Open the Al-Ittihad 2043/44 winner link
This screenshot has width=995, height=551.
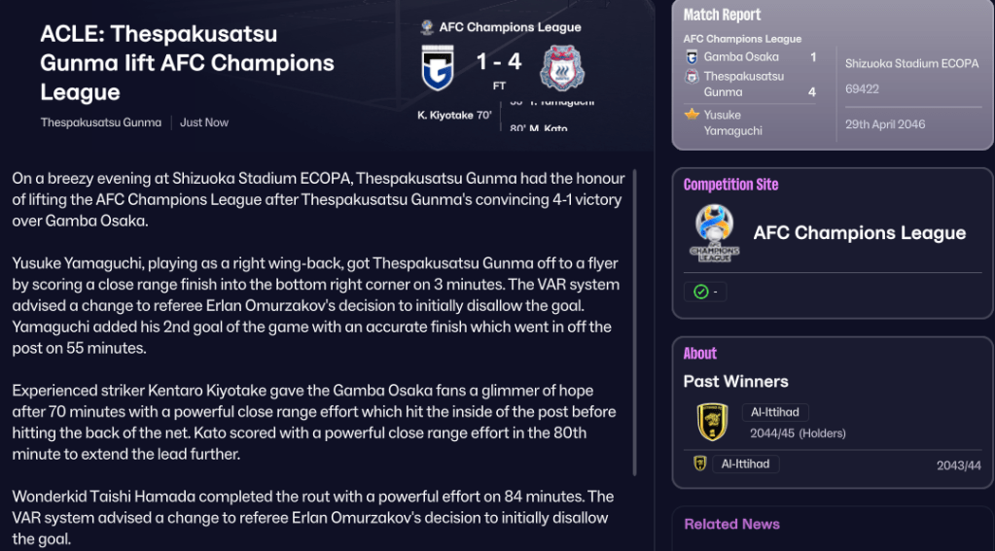click(744, 465)
